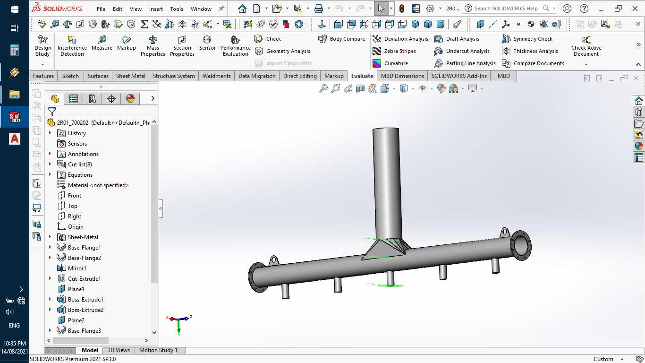Switch to the ConfigurationManager tab icon

point(93,98)
